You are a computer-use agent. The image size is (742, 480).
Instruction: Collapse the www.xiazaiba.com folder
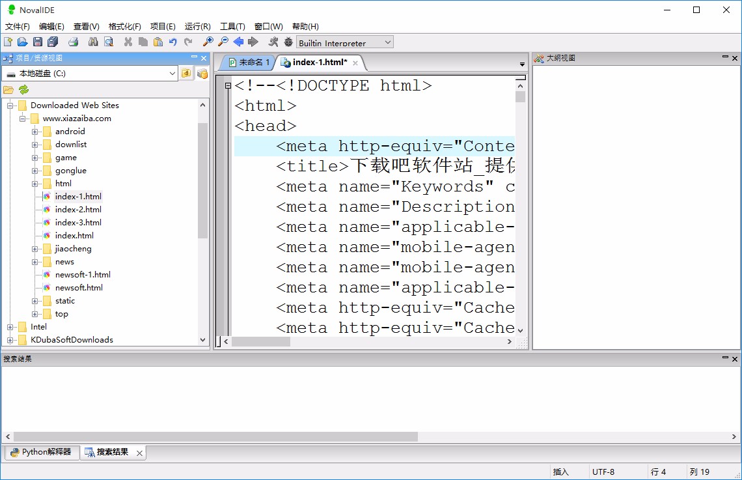pyautogui.click(x=22, y=119)
